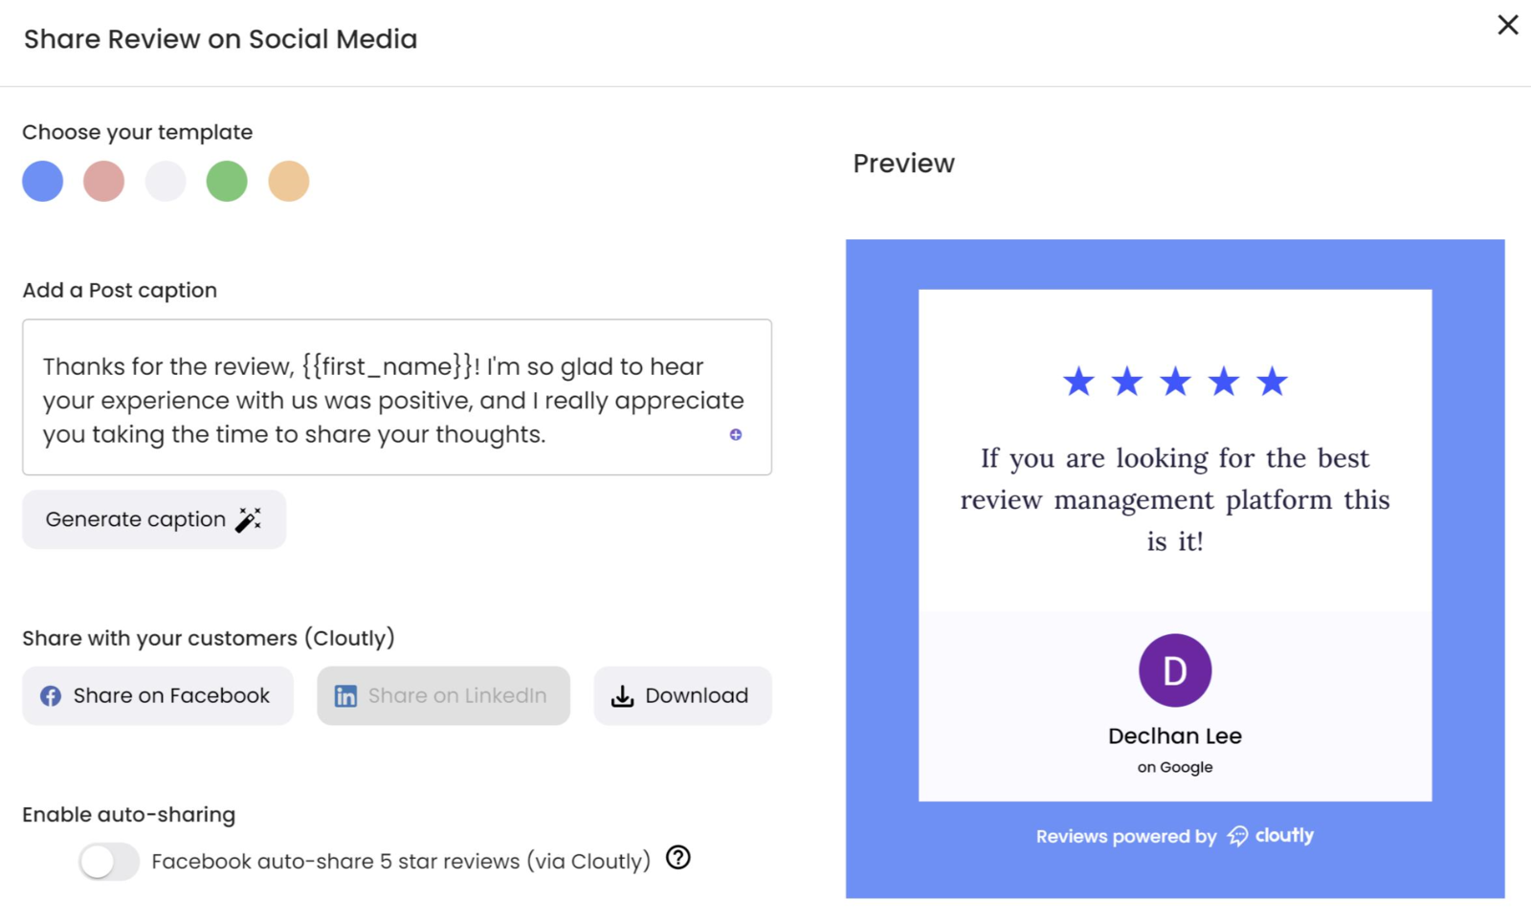Viewport: 1531px width, 922px height.
Task: Click the cloutly logo in preview footer
Action: 1271,836
